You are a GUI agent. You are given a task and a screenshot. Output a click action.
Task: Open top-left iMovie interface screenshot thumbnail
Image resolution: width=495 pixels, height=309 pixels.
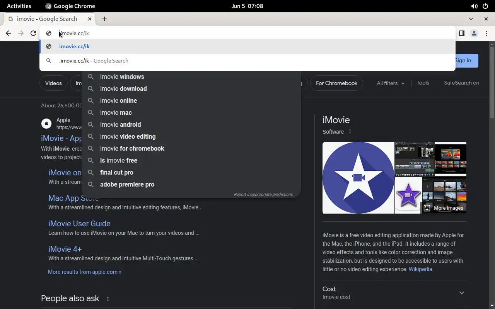click(x=415, y=159)
